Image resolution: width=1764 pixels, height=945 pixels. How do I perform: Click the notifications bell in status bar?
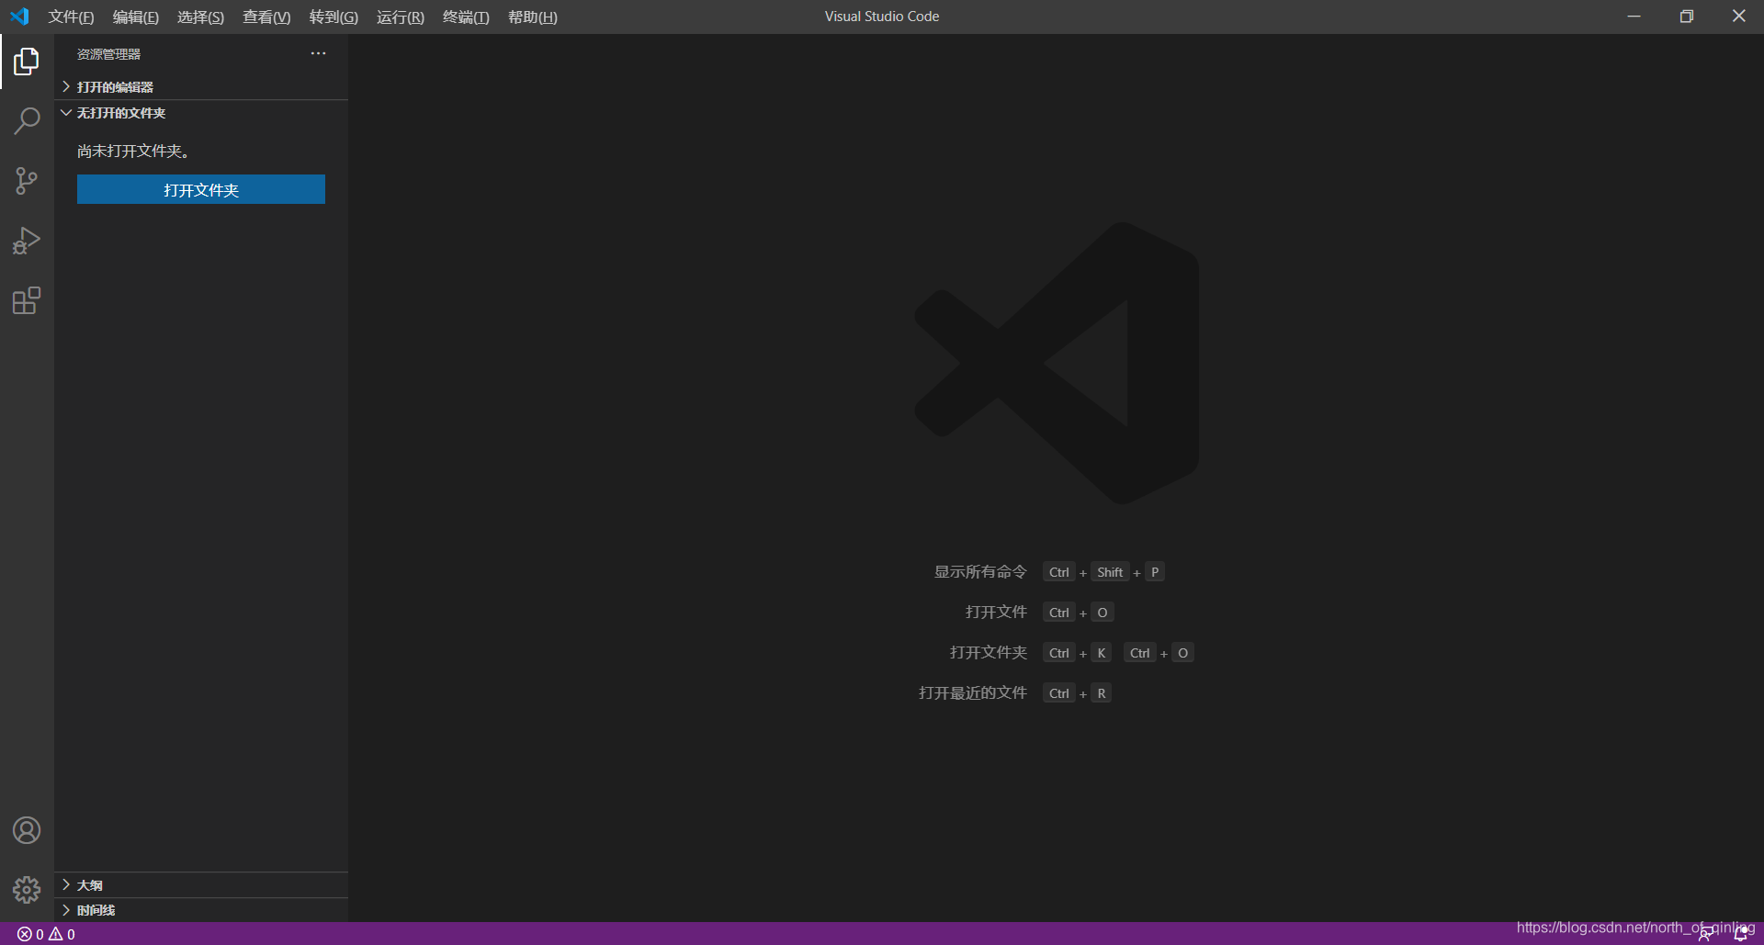(x=1740, y=934)
